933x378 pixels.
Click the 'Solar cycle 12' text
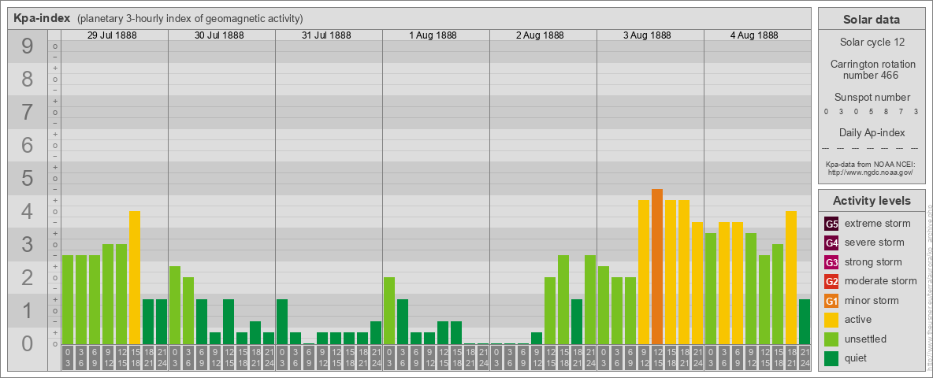click(872, 43)
